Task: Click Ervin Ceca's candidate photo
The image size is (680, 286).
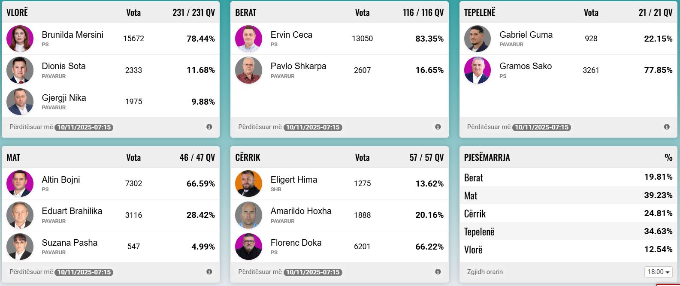Action: click(249, 39)
